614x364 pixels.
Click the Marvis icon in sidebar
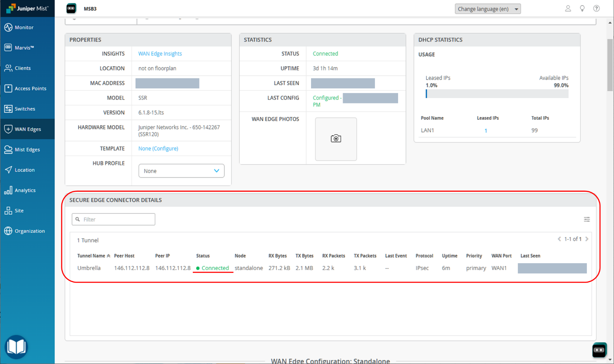(8, 48)
